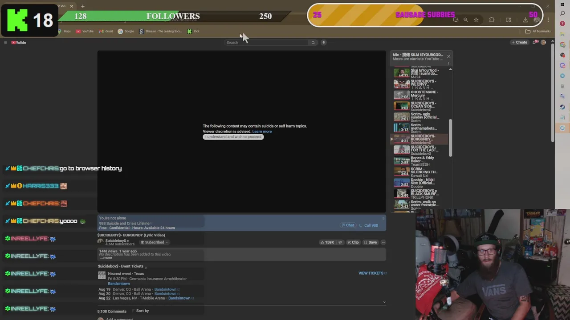Play Scrim ugly sunday playlist item
Viewport: 570px width, 320px height.
pos(421,117)
